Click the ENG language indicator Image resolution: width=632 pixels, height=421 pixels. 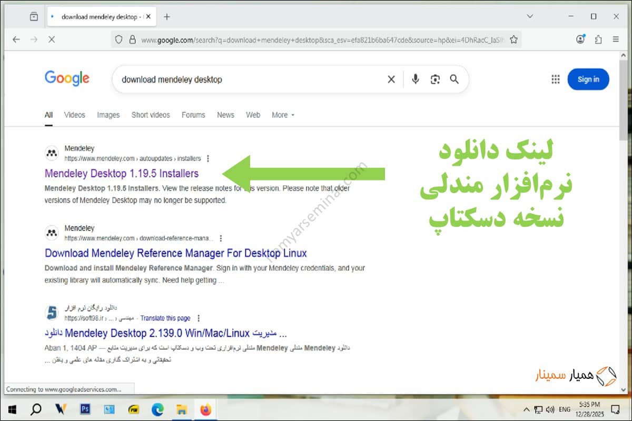pos(565,409)
